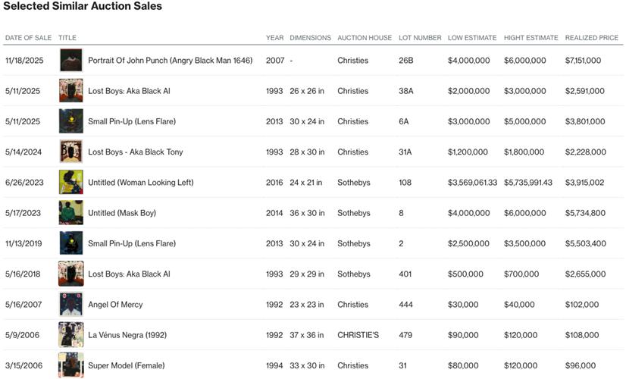Click the $7,151,000 realized price cell
This screenshot has height=379, width=626.
click(583, 61)
